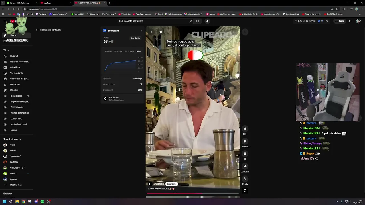
Task: Open Alertas de tendencia
Action: (x=16, y=113)
